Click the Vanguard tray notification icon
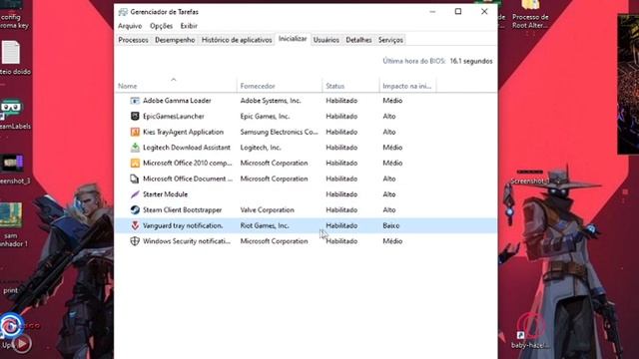 point(135,225)
